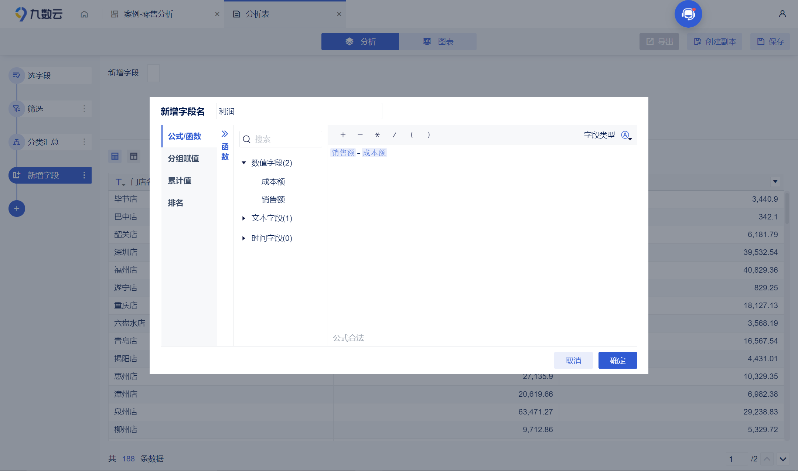Go to the home icon
798x471 pixels.
84,14
